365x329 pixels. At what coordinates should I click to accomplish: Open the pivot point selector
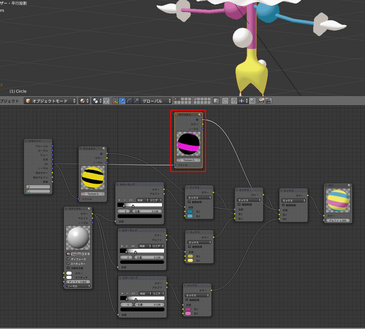(x=97, y=101)
